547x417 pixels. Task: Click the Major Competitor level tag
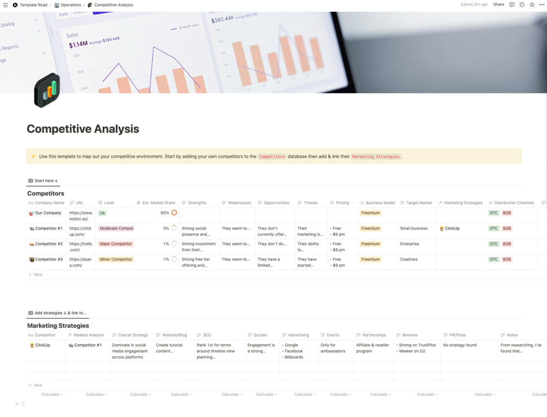116,244
